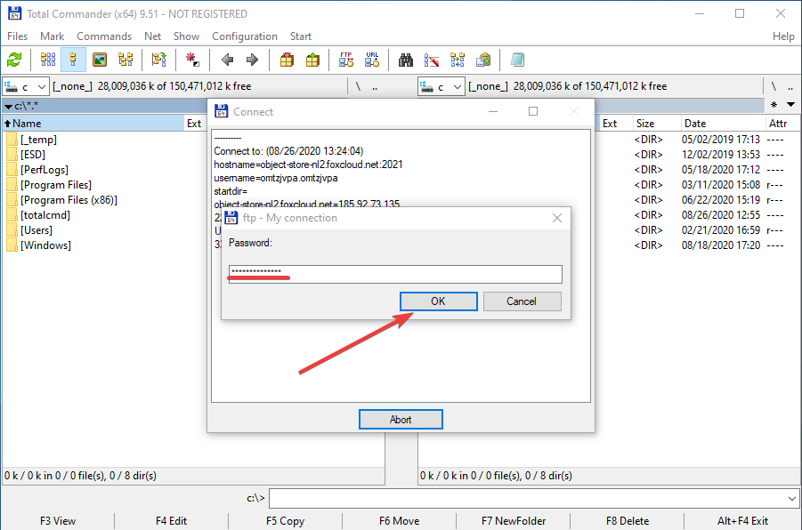Click the Go back arrow icon
Viewport: 802px width, 530px height.
click(x=227, y=60)
